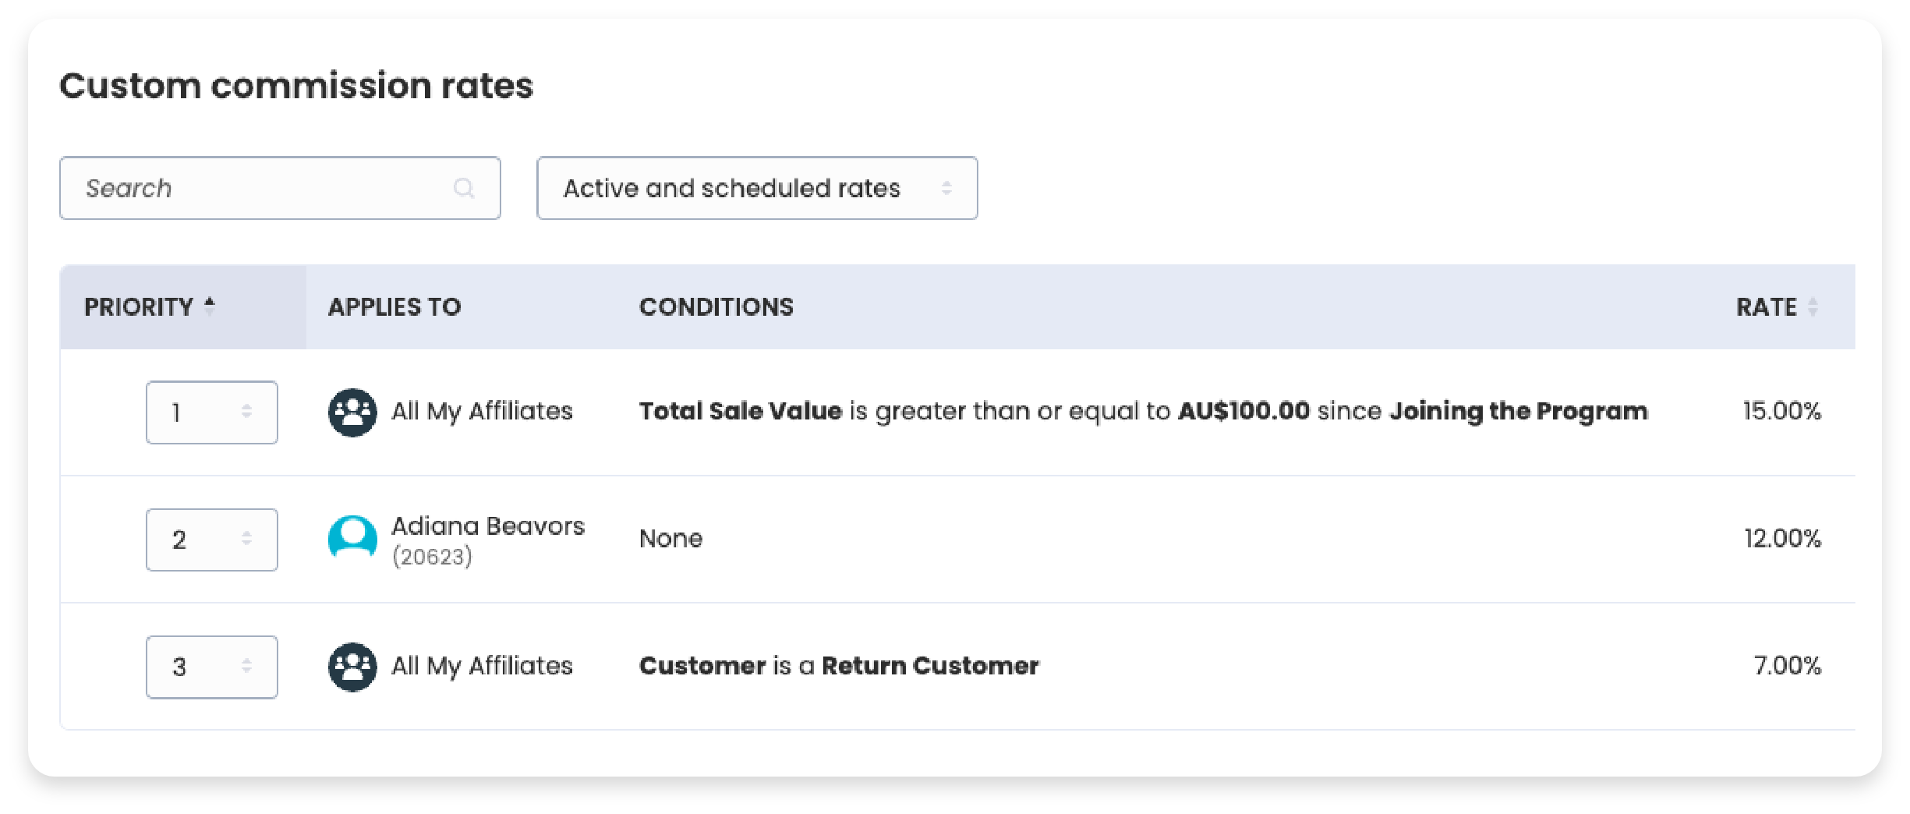Open priority selector showing 3
Image resolution: width=1910 pixels, height=814 pixels.
click(x=211, y=667)
